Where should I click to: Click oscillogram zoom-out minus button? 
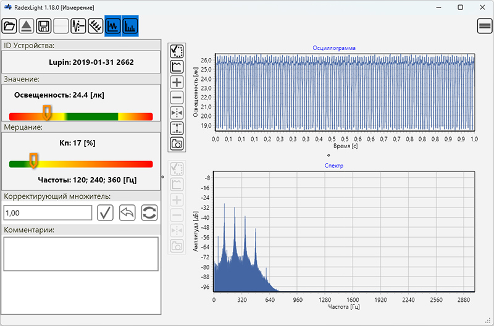(177, 98)
